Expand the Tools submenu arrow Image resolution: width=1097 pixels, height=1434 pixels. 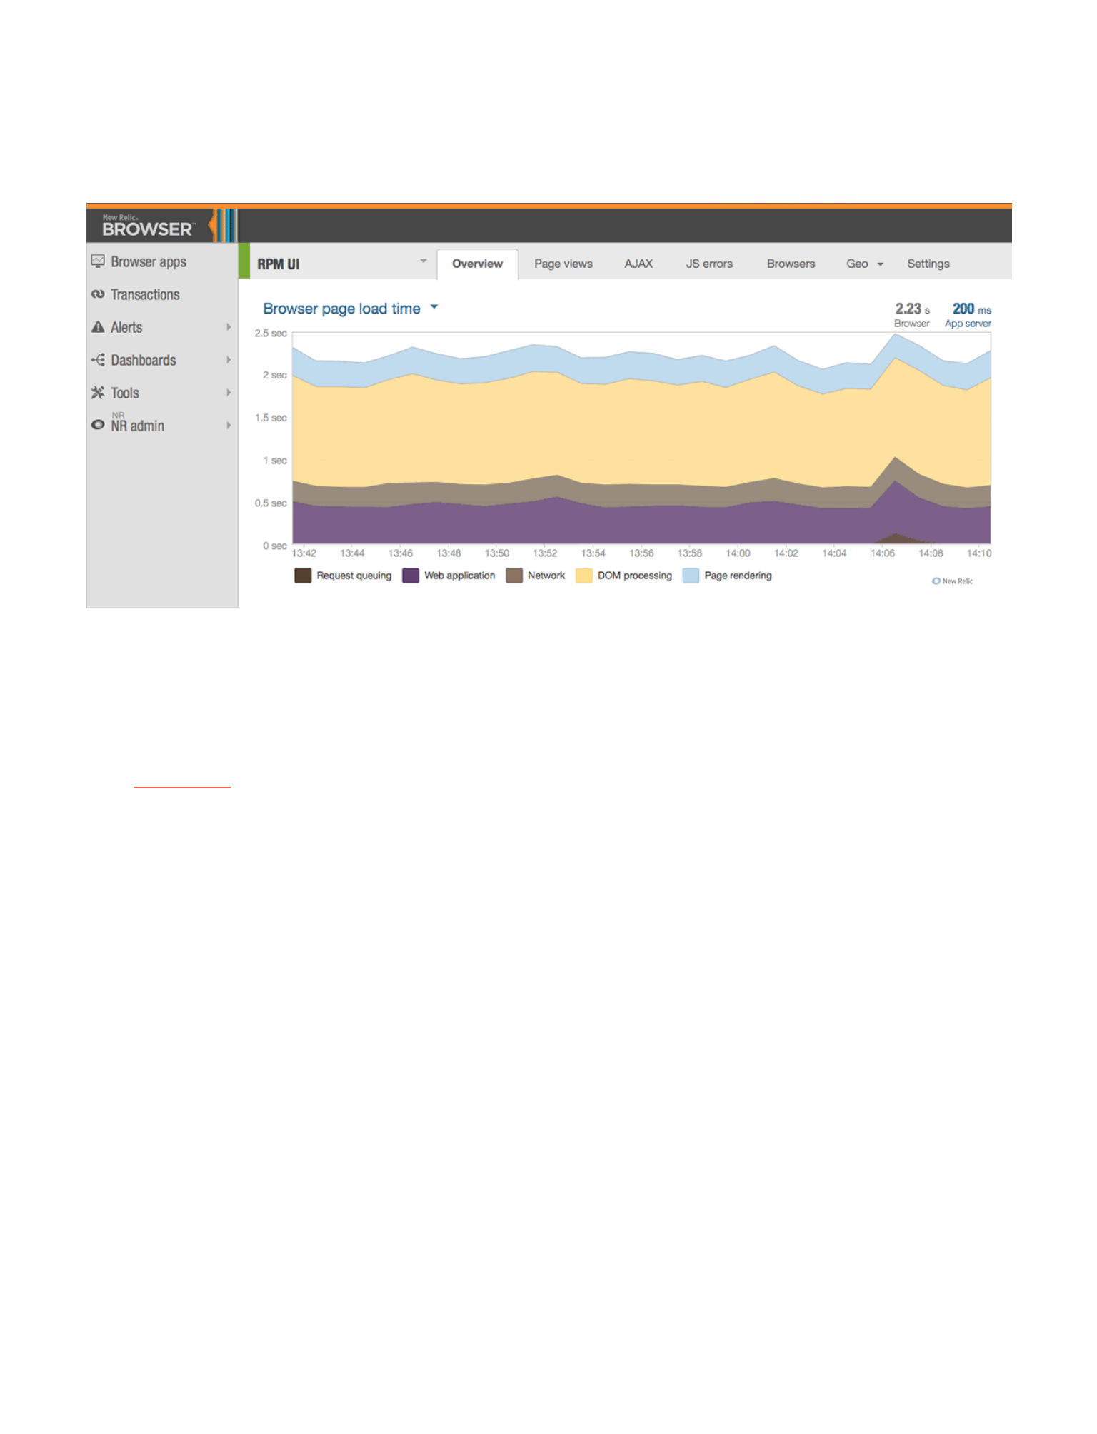pyautogui.click(x=229, y=393)
